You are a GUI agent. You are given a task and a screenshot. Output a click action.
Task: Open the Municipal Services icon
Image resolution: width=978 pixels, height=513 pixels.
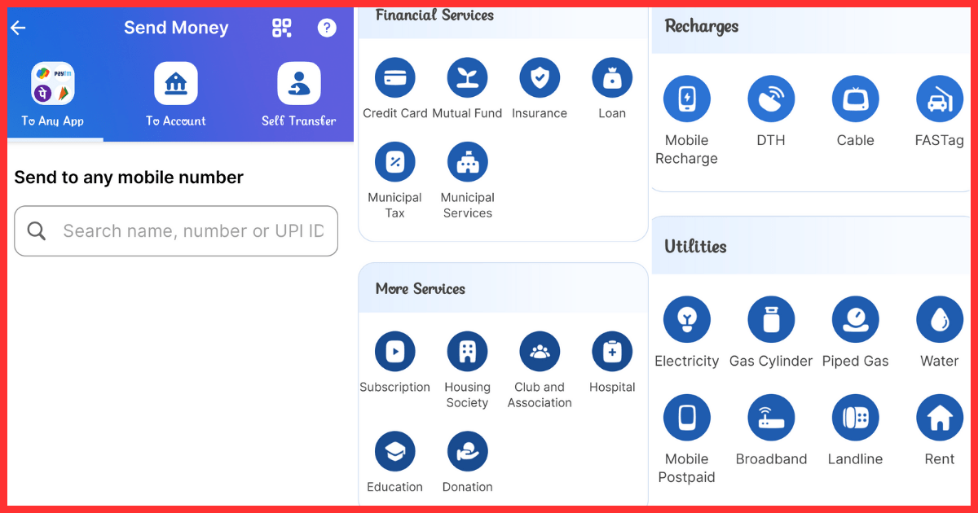[467, 162]
